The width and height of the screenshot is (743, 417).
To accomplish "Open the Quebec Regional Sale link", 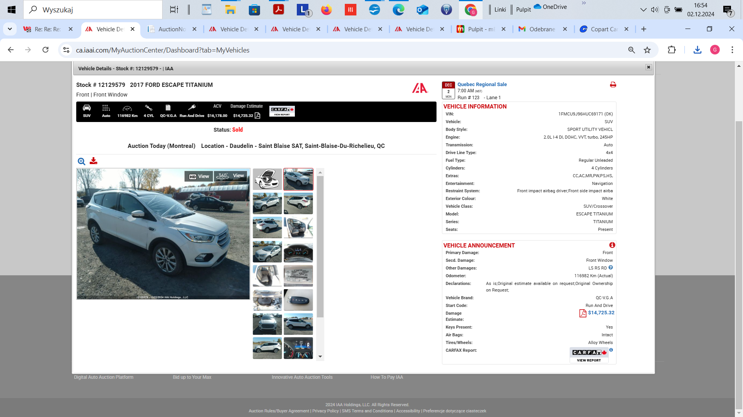I will pyautogui.click(x=482, y=84).
